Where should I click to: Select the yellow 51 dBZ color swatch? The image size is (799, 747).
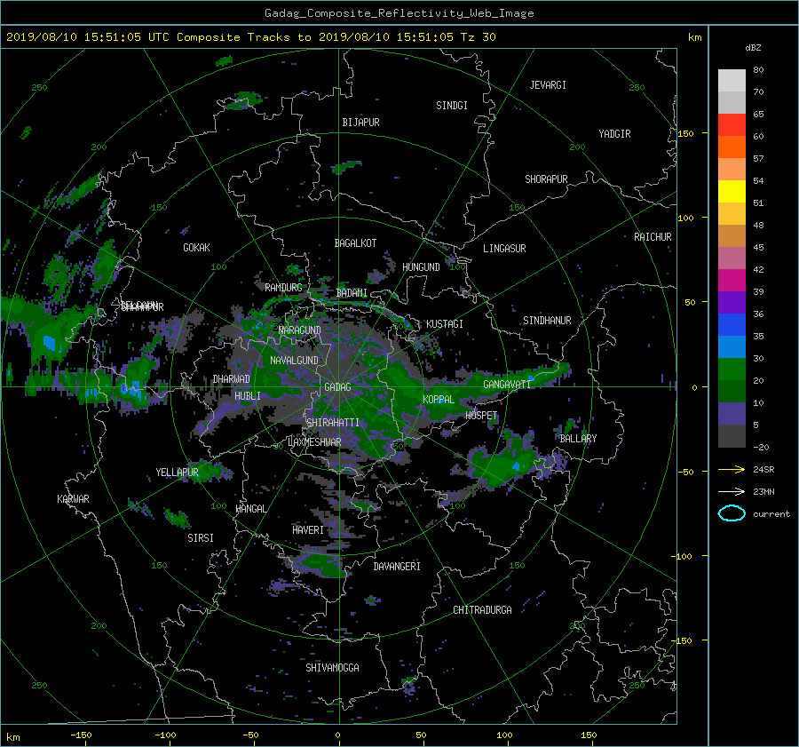click(x=732, y=192)
